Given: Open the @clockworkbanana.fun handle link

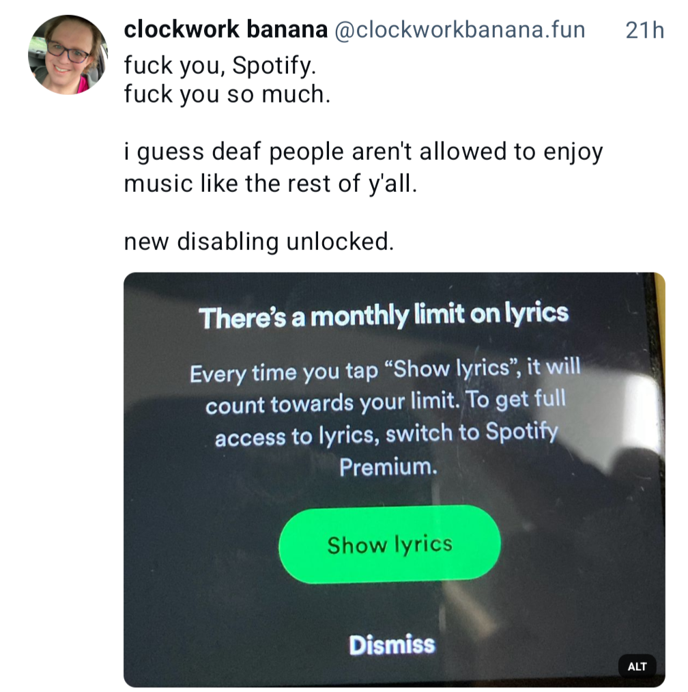Looking at the screenshot, I should point(460,29).
